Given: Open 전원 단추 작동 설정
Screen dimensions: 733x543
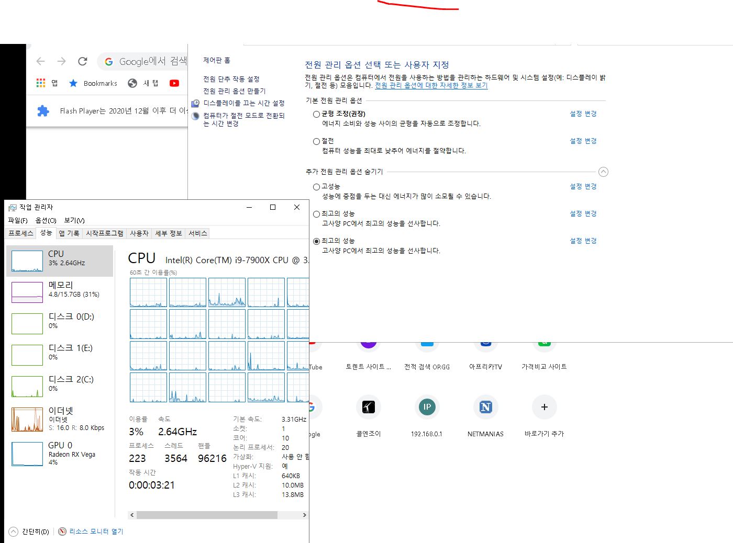Looking at the screenshot, I should coord(231,79).
